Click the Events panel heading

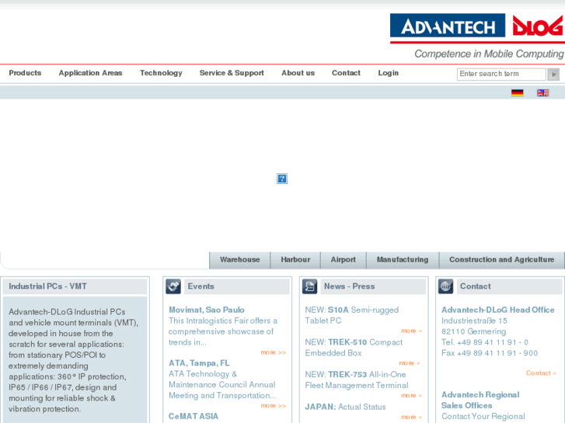[x=201, y=286]
